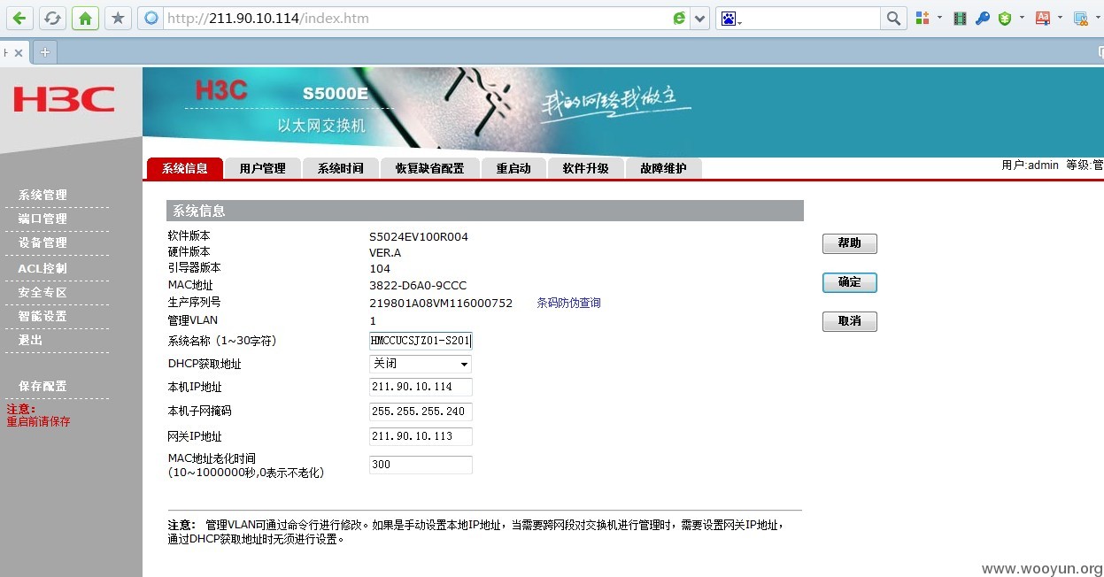Click the serial number 219801A08VM116000752
Screen dimensions: 1104x577
point(441,304)
